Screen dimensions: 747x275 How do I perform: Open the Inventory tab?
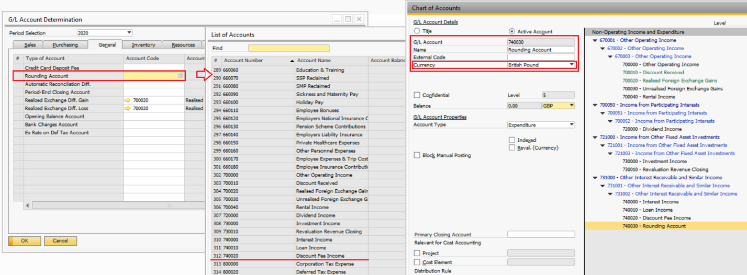143,45
